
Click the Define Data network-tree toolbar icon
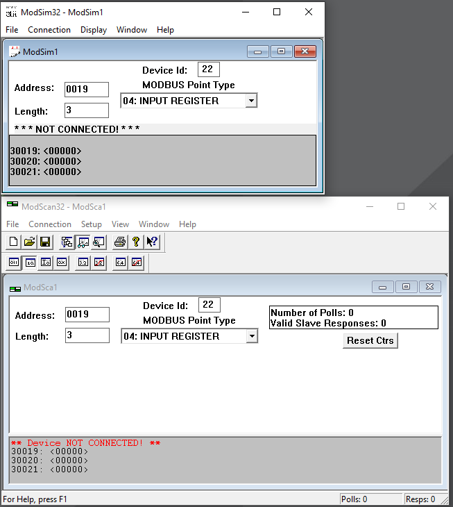pos(67,242)
